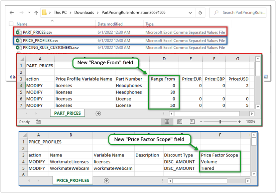This screenshot has width=276, height=193.
Task: Click the PRICING_RULE_CUSTOMERS.csv Excel file icon
Action: pos(19,48)
